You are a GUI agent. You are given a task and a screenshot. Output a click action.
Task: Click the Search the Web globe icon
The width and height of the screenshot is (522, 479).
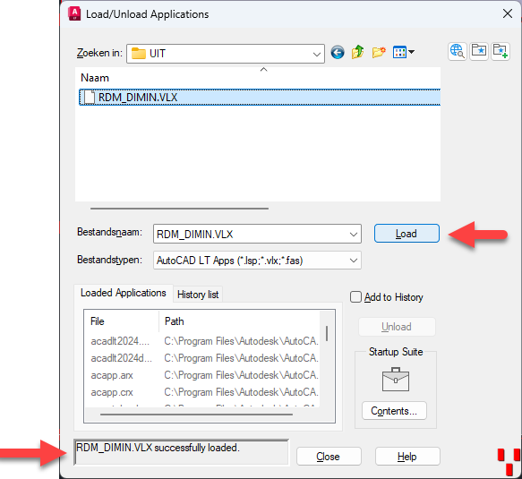pyautogui.click(x=457, y=52)
